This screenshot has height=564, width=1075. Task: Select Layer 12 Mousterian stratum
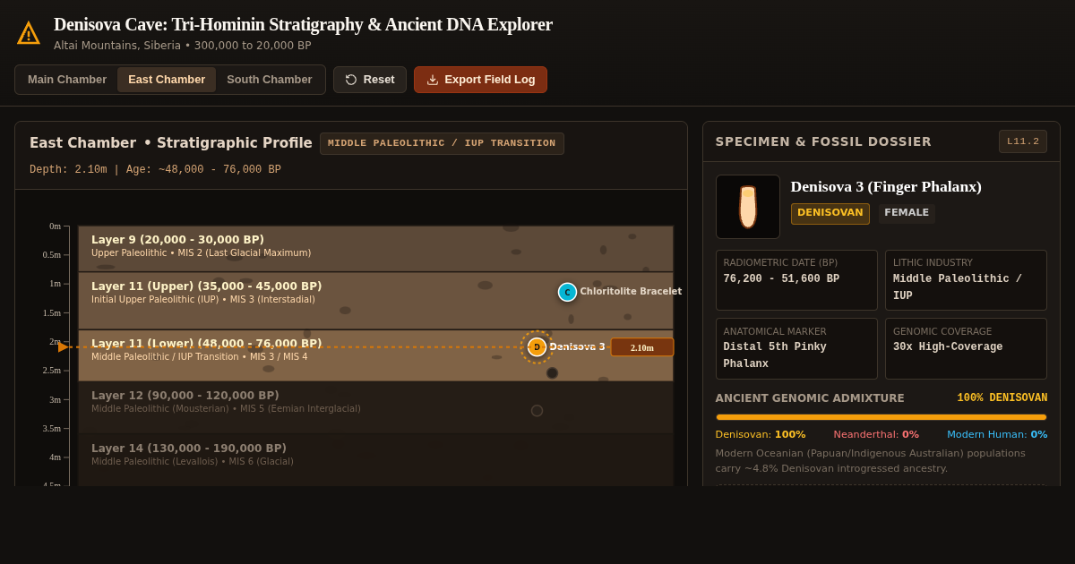tap(375, 407)
